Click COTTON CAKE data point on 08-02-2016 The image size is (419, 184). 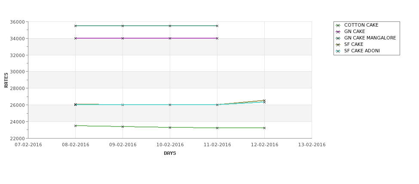(x=75, y=126)
